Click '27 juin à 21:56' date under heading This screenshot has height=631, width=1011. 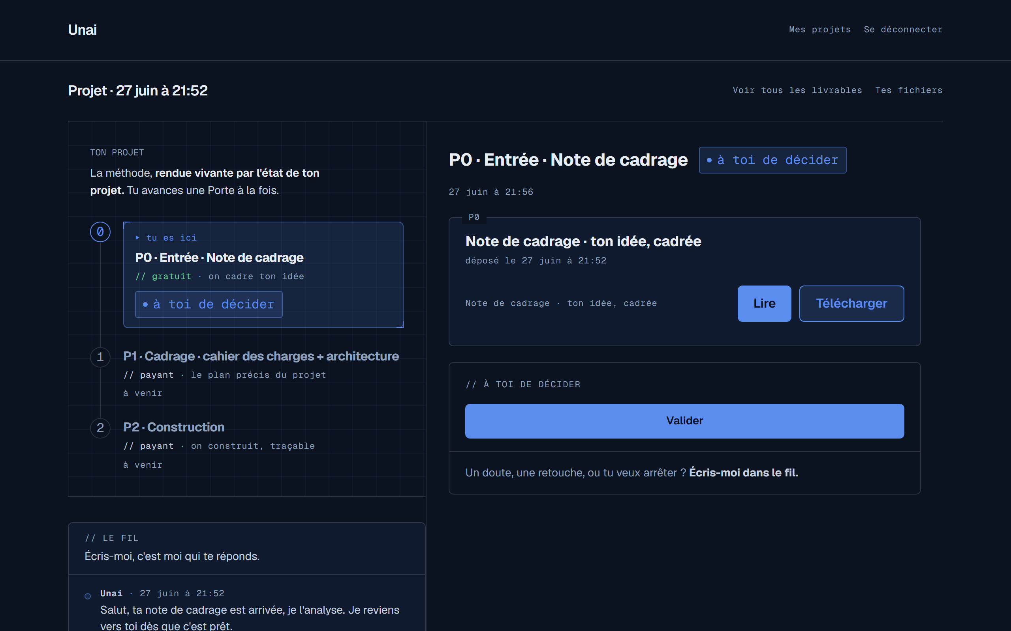pyautogui.click(x=491, y=192)
